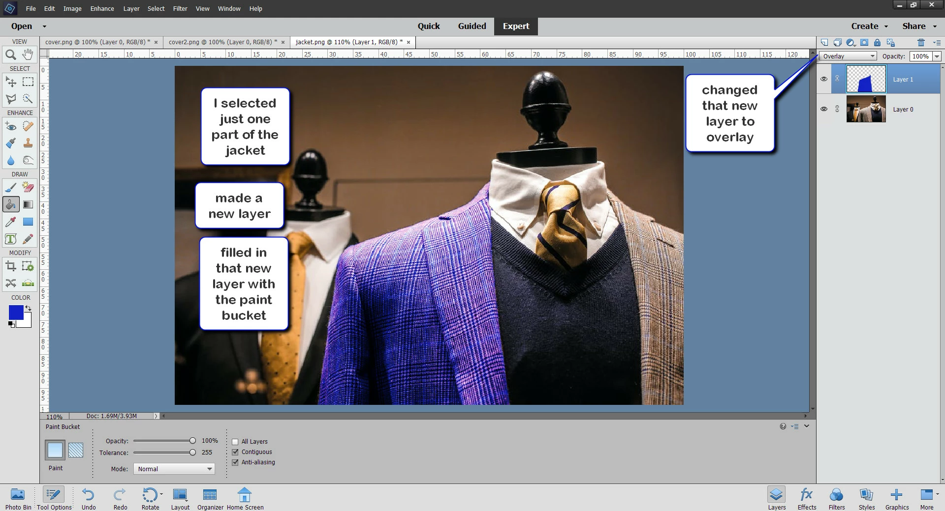Switch to Guided mode
This screenshot has width=945, height=511.
472,26
